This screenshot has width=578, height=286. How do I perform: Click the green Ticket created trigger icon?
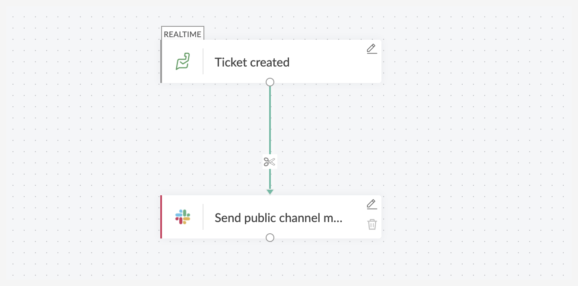tap(182, 62)
